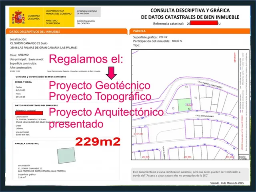This screenshot has width=256, height=192.
Task: Click '35018 LAS PALMAS DE GRAN CANARIA [LAS PALMAS]'
Action: coord(44,48)
